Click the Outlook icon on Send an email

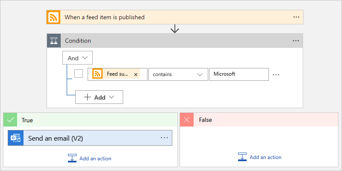point(15,138)
